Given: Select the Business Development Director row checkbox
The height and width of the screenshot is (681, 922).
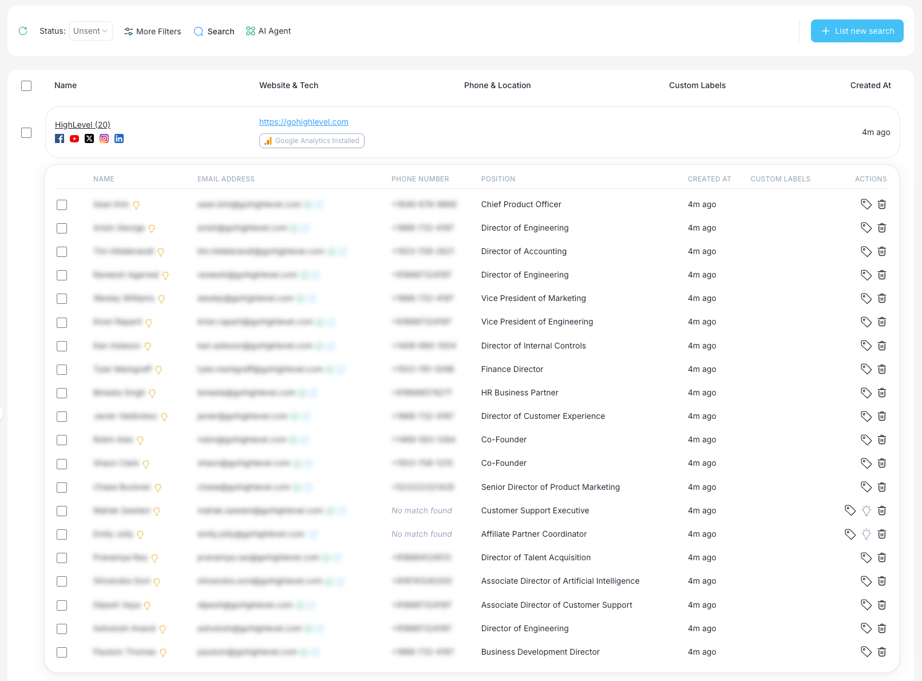Looking at the screenshot, I should (62, 652).
